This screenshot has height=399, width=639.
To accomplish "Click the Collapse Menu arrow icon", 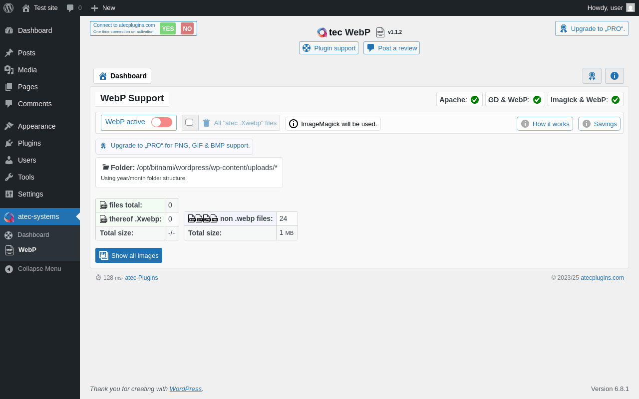I will tap(9, 269).
